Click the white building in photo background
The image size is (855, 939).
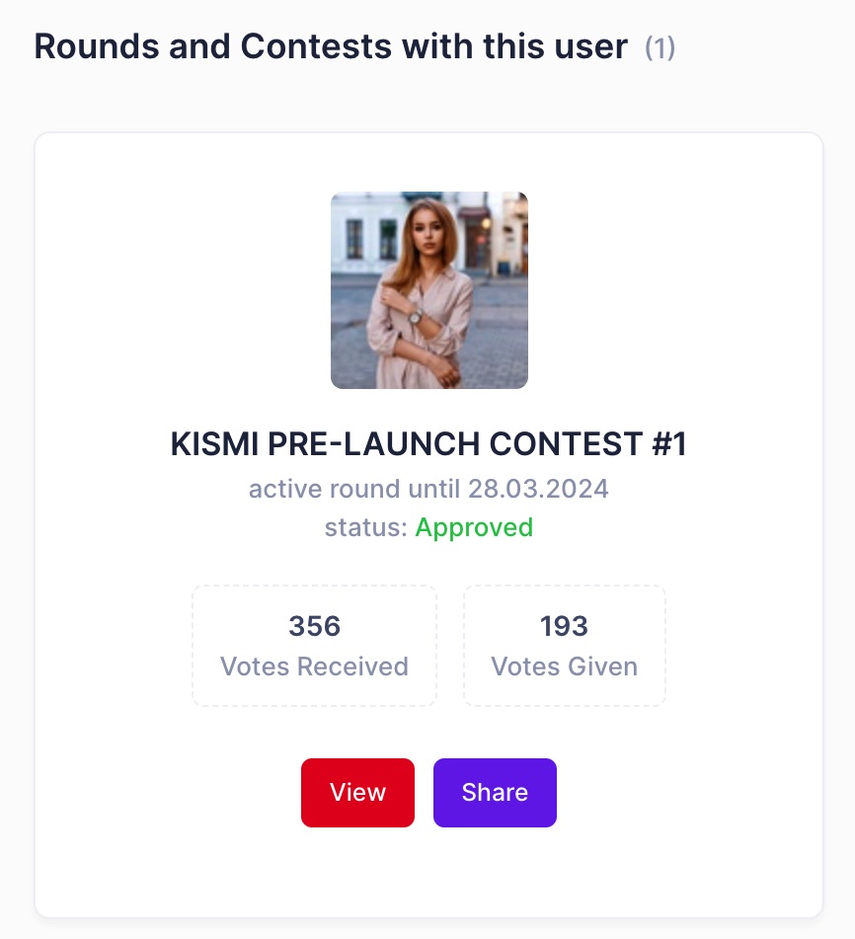(365, 234)
